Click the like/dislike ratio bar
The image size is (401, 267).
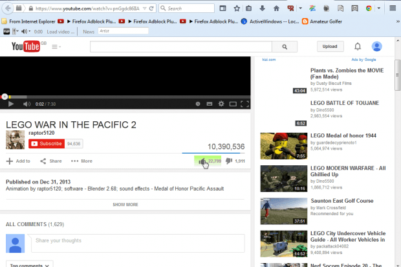[213, 153]
